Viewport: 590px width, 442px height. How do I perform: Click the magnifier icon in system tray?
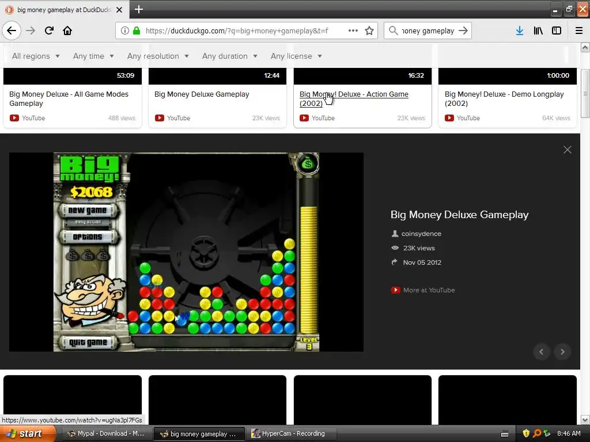pos(537,433)
